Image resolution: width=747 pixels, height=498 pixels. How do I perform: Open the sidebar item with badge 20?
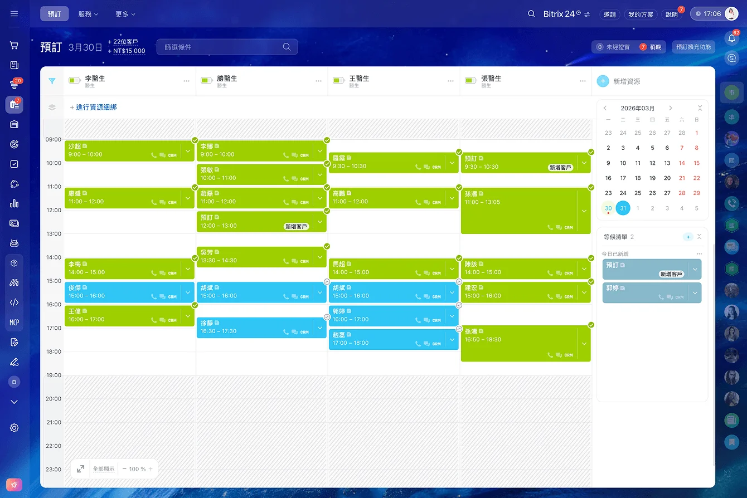[x=14, y=85]
